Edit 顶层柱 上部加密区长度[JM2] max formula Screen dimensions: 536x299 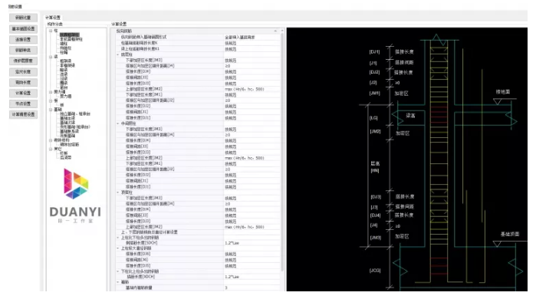click(x=252, y=227)
